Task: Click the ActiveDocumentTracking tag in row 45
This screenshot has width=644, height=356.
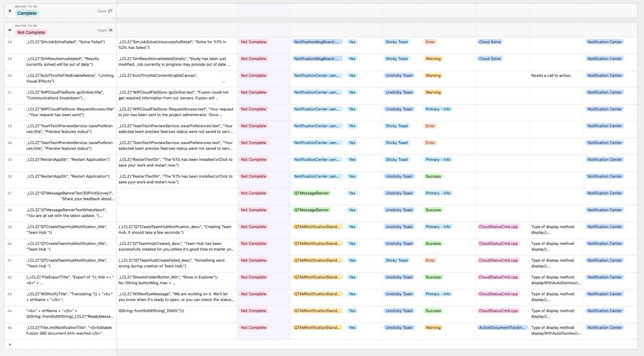Action: coord(502,327)
